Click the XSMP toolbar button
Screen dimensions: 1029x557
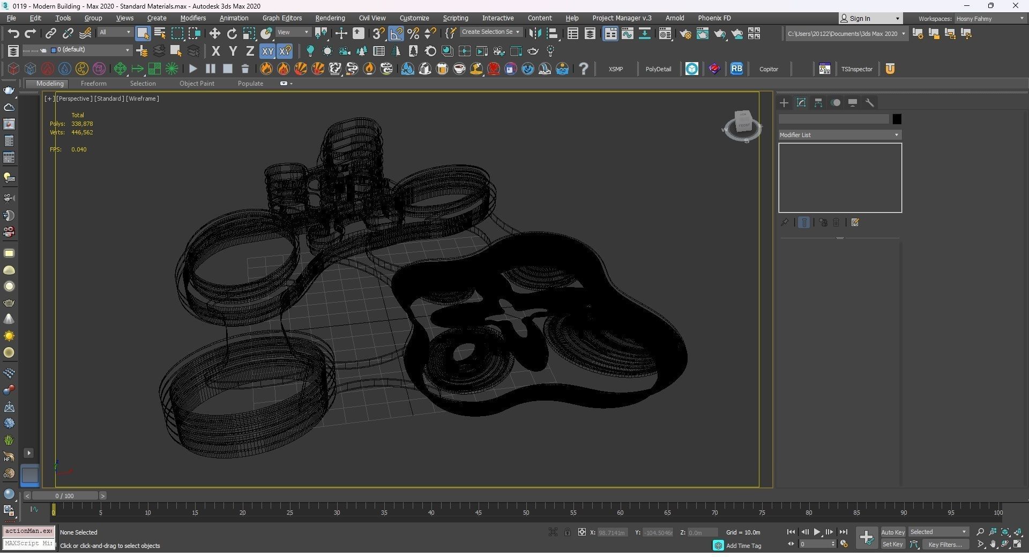(616, 69)
